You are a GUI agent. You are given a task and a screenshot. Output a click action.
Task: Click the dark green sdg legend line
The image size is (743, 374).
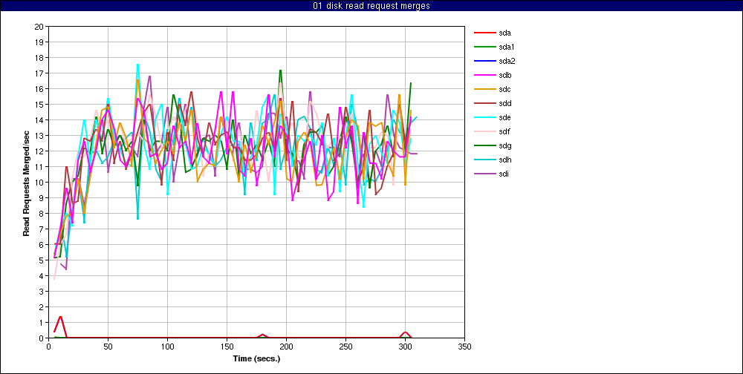pyautogui.click(x=484, y=145)
